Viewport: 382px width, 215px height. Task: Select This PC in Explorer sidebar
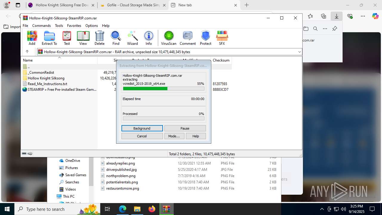[69, 196]
